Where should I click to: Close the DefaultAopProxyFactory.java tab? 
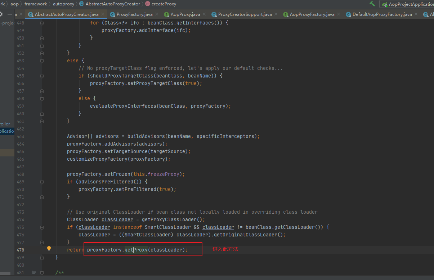pos(416,14)
